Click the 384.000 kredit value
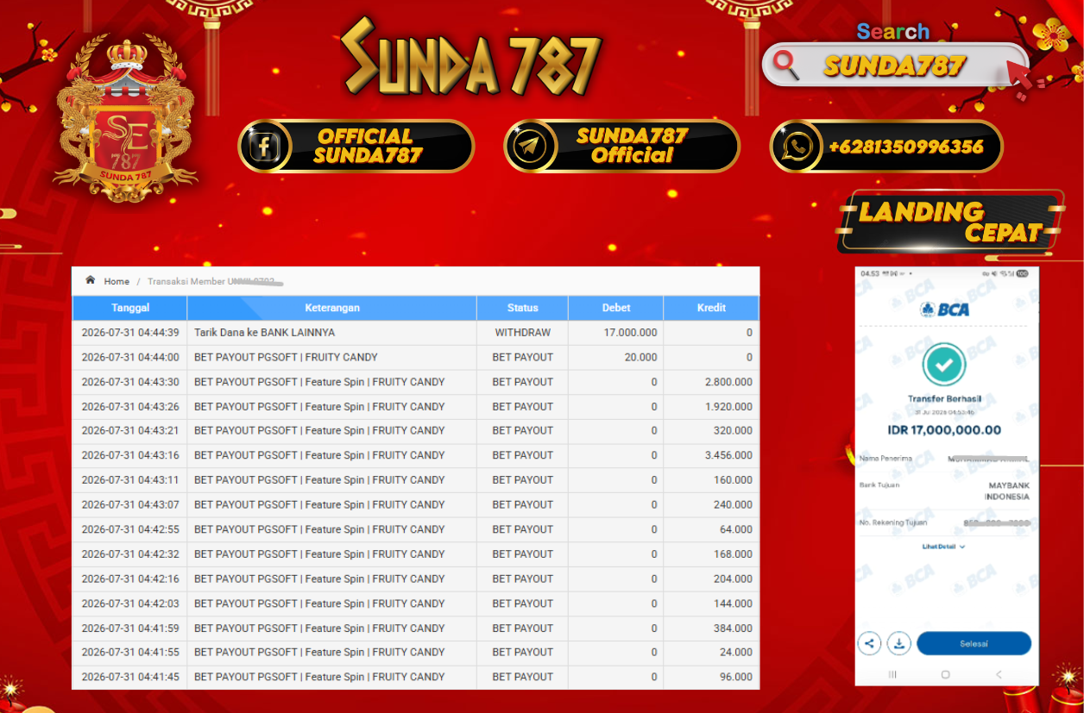The width and height of the screenshot is (1084, 713). pyautogui.click(x=734, y=629)
